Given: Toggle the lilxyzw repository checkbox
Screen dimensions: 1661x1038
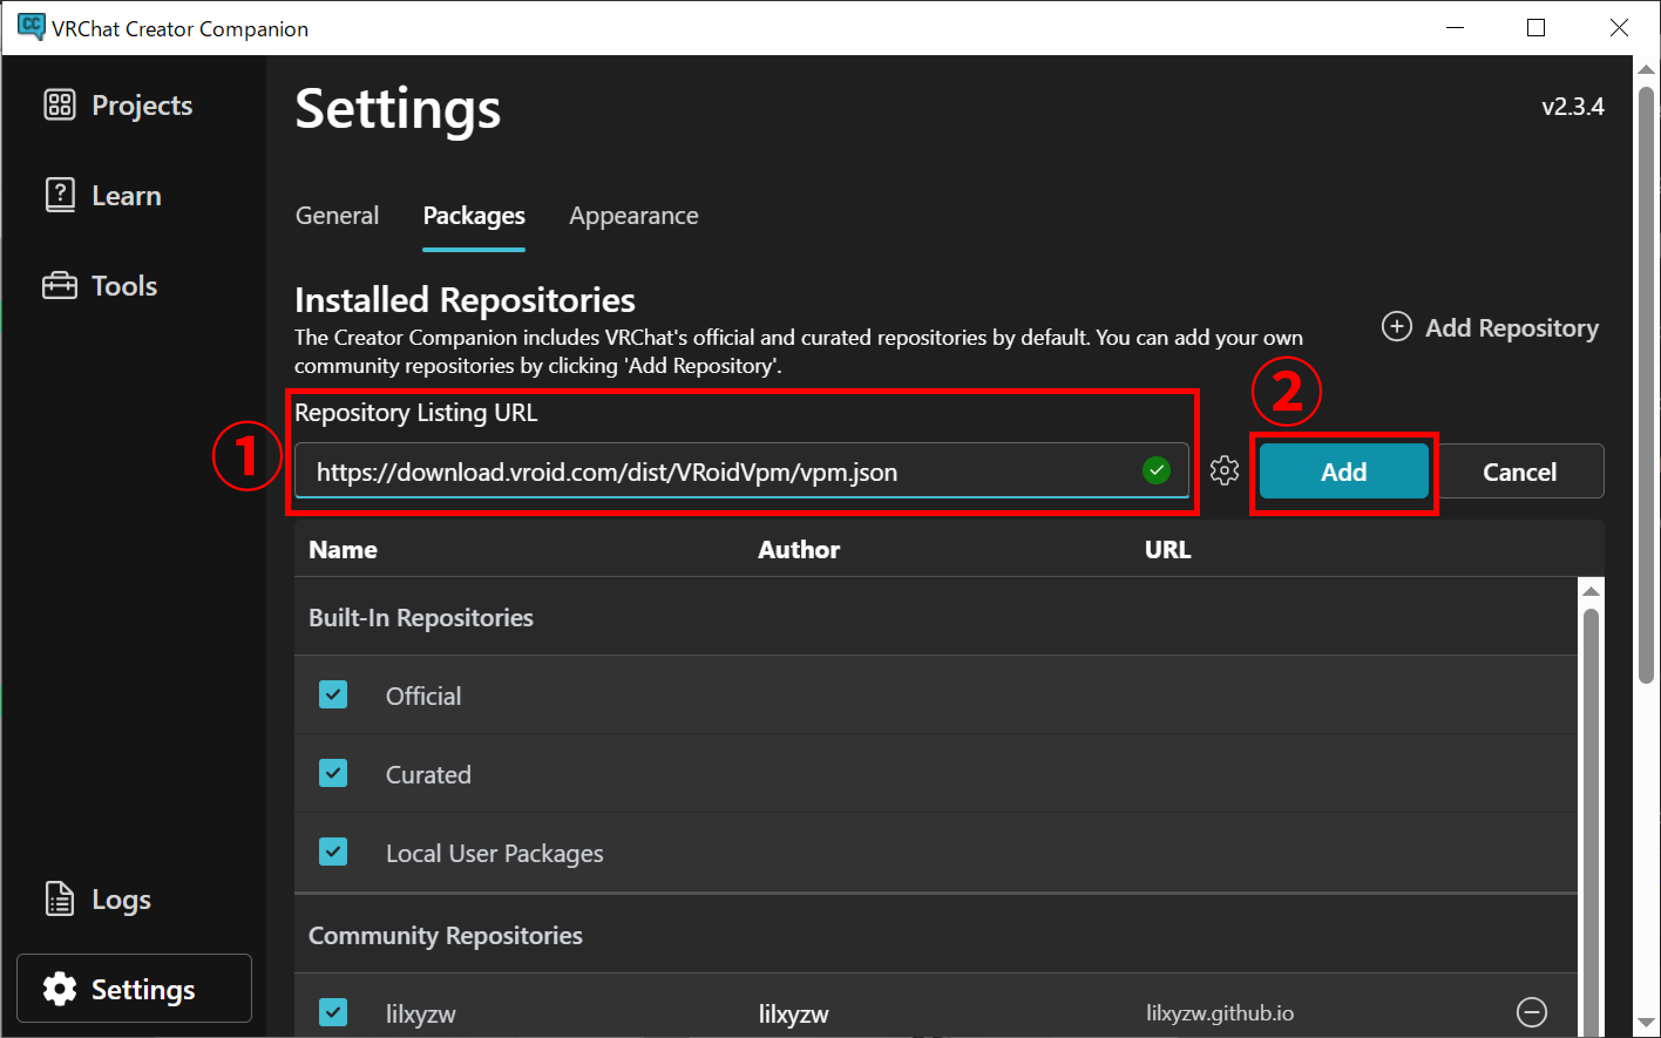Looking at the screenshot, I should coord(333,1012).
